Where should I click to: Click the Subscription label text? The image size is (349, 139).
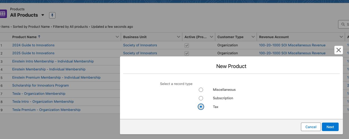223,98
